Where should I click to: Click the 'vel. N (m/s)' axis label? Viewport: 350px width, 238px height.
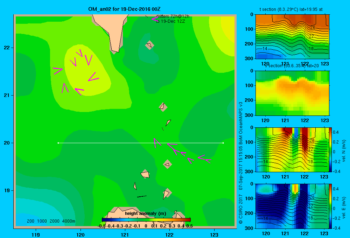(344, 151)
